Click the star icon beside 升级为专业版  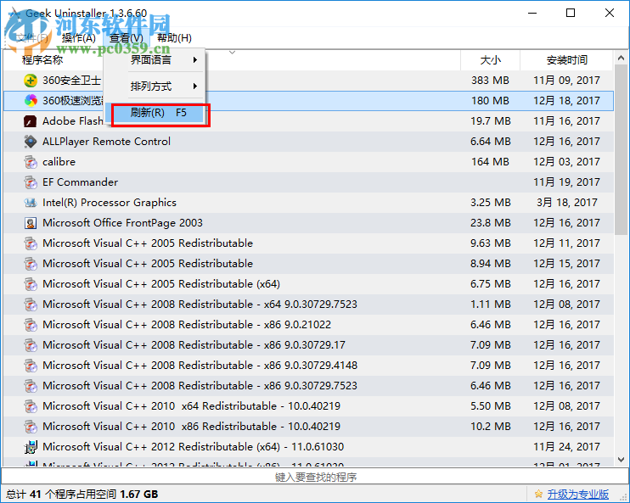pyautogui.click(x=538, y=494)
